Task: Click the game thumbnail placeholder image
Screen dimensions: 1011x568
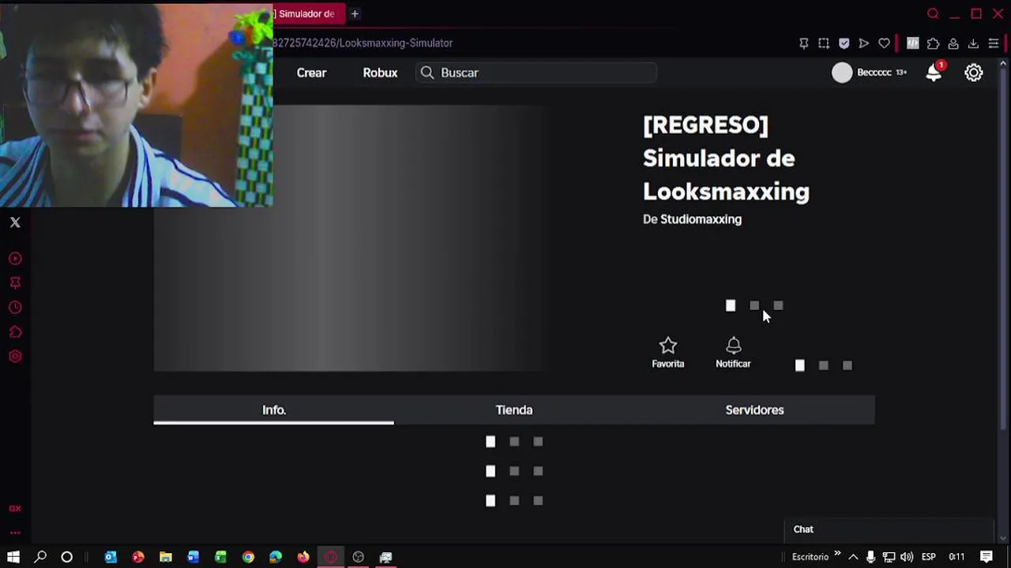Action: pos(350,238)
